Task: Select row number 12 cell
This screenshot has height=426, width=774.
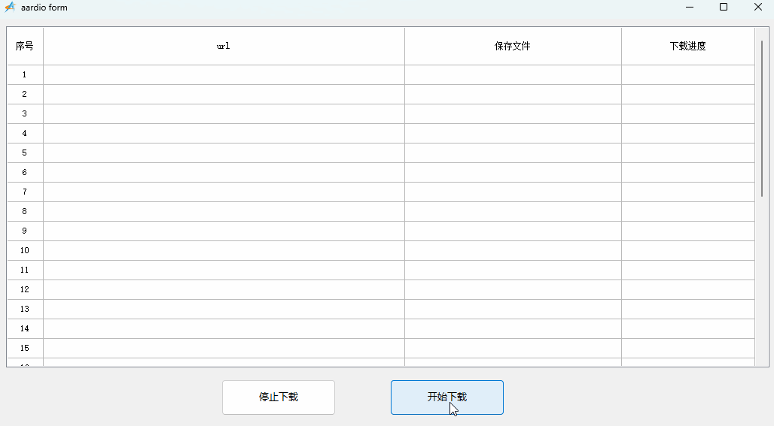Action: (x=25, y=289)
